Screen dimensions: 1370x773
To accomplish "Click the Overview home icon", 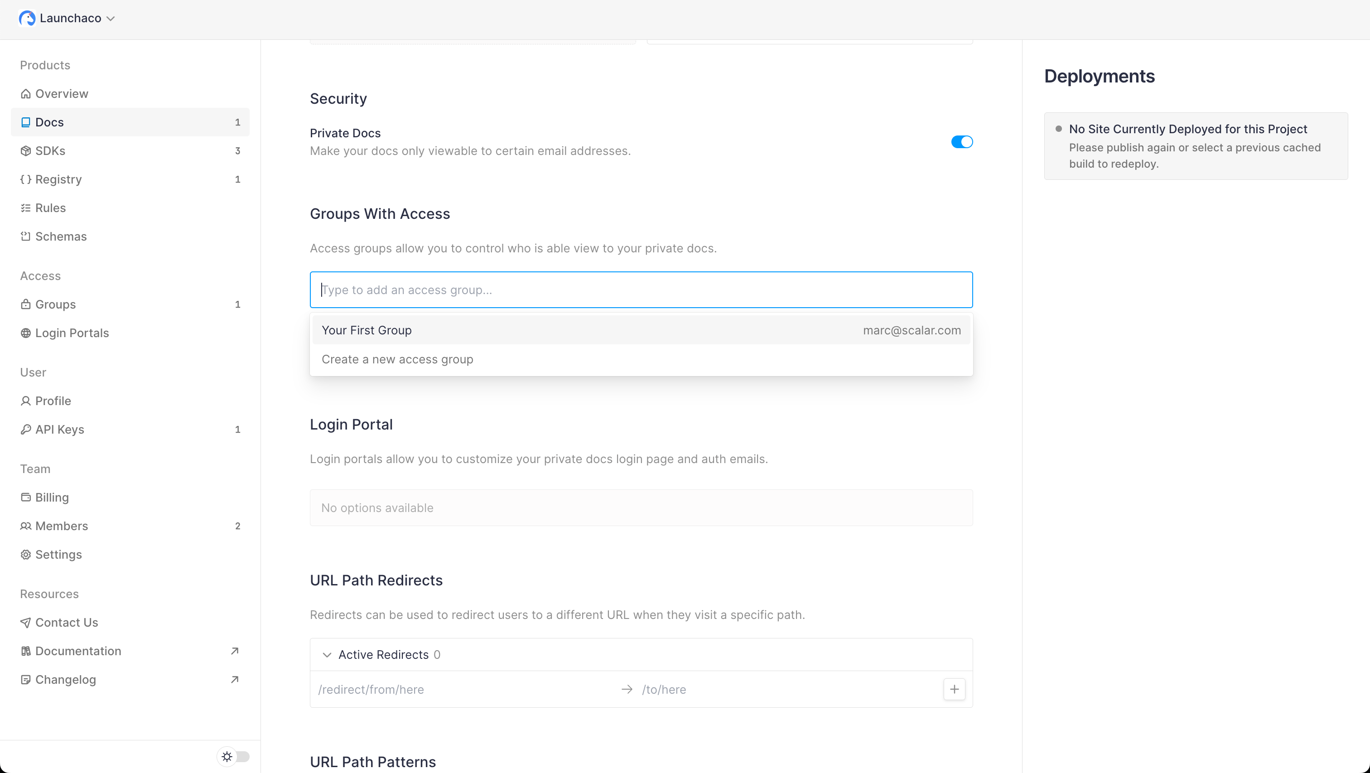I will tap(25, 94).
